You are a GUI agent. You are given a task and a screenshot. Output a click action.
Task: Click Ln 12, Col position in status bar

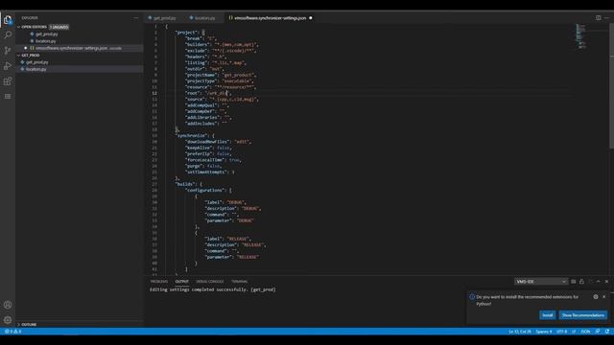(520, 332)
